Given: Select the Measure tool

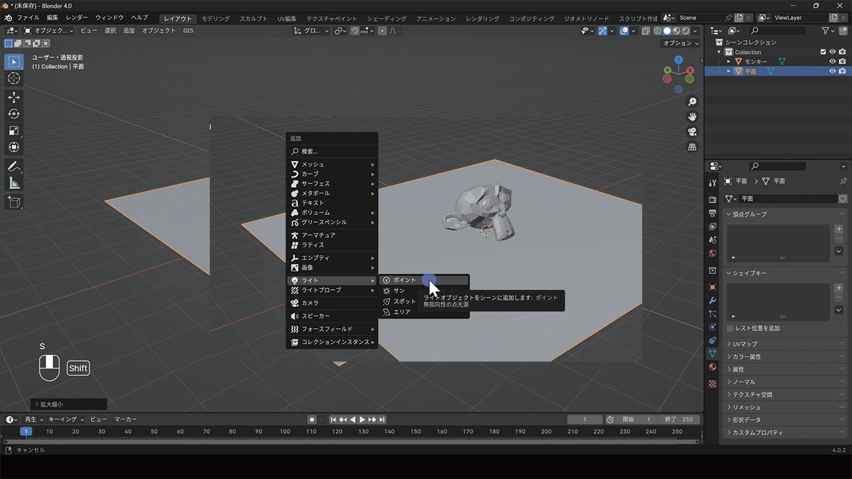Looking at the screenshot, I should [14, 183].
